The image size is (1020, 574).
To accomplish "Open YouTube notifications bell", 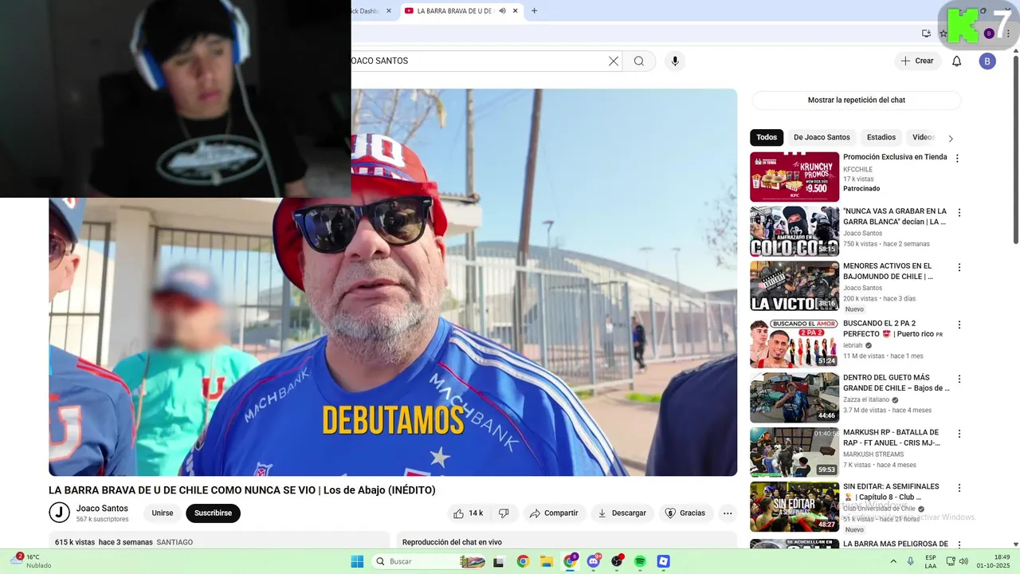I will 957,61.
